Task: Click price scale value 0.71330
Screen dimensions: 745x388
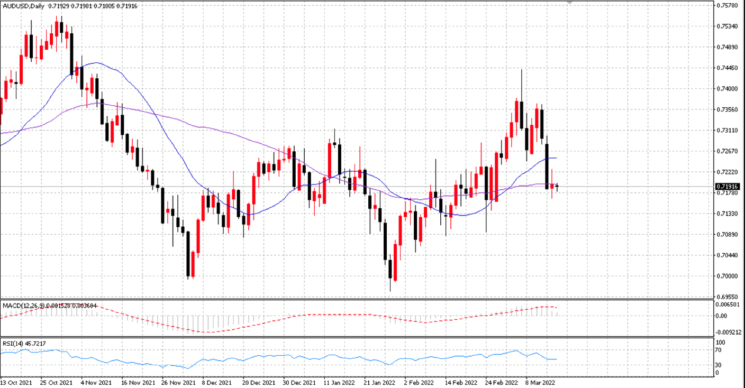Action: (728, 214)
